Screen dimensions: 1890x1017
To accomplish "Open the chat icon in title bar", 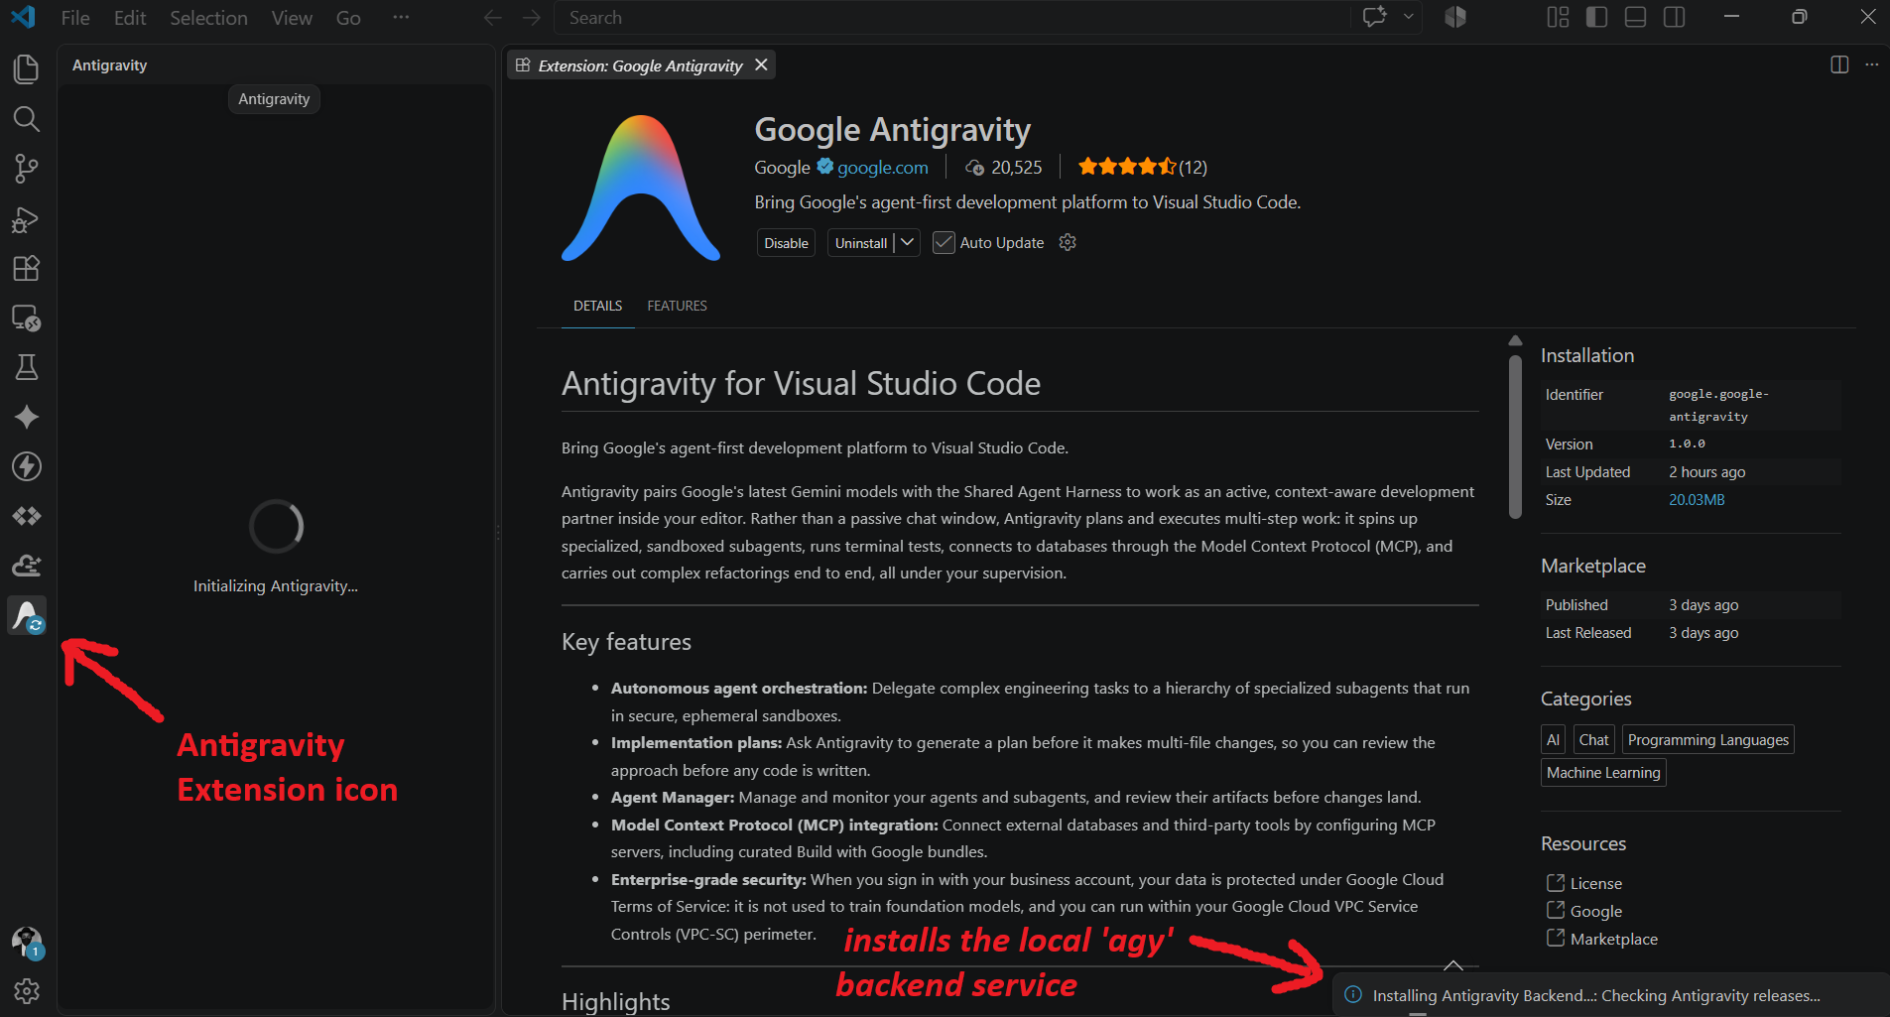I will pyautogui.click(x=1375, y=17).
